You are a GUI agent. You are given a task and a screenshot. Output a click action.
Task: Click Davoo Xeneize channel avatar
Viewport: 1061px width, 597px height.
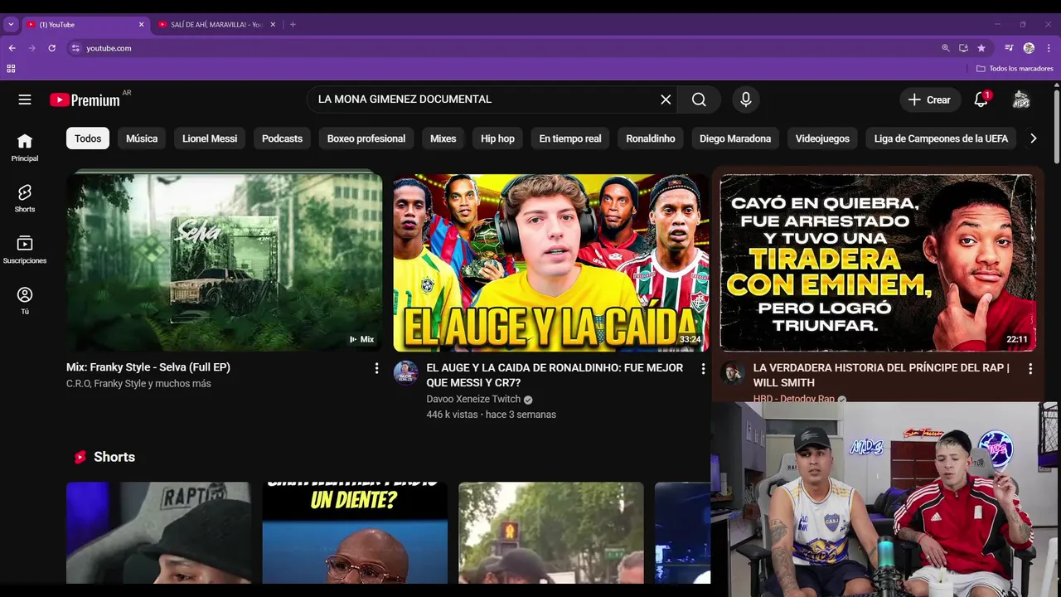[405, 372]
